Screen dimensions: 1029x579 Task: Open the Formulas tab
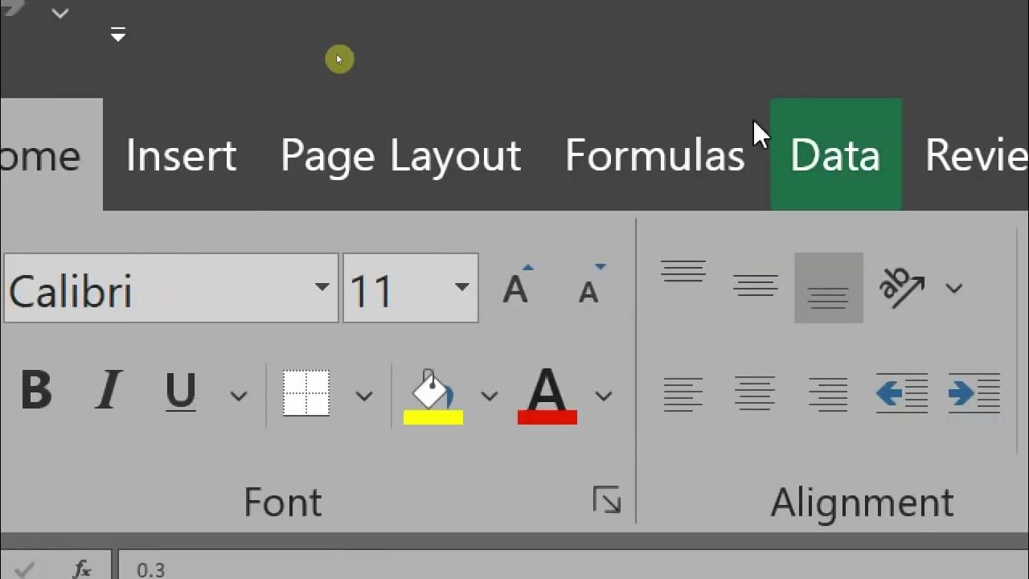coord(654,154)
